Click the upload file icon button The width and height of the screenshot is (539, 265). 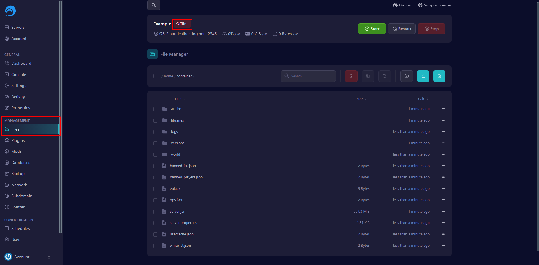point(423,76)
